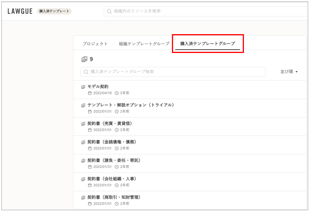Click the 組織内のリソースを検索 search field
Image resolution: width=311 pixels, height=211 pixels.
pyautogui.click(x=203, y=11)
